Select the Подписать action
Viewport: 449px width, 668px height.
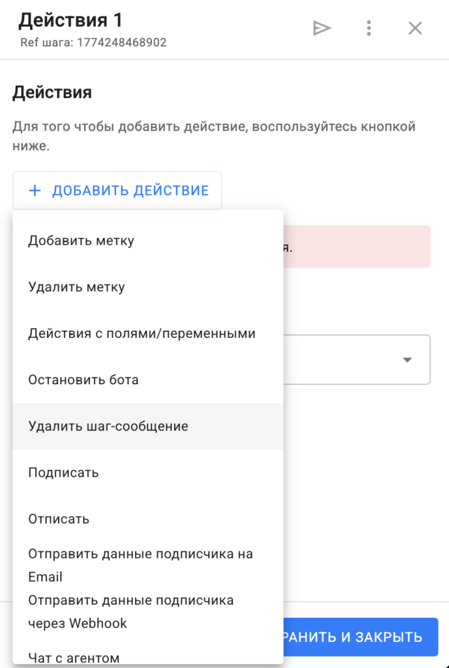coord(63,472)
